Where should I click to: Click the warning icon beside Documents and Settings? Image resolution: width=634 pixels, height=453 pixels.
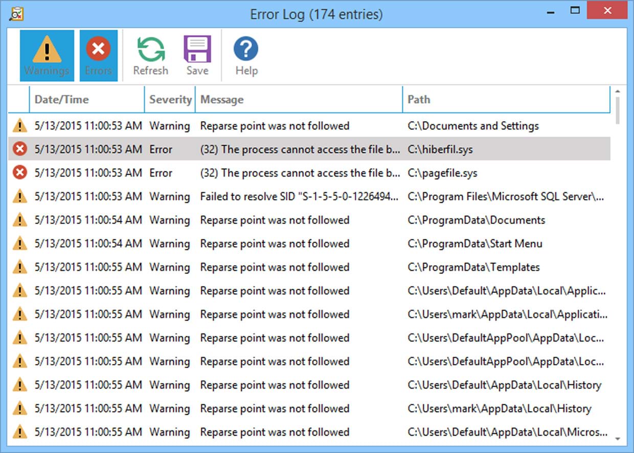(19, 125)
